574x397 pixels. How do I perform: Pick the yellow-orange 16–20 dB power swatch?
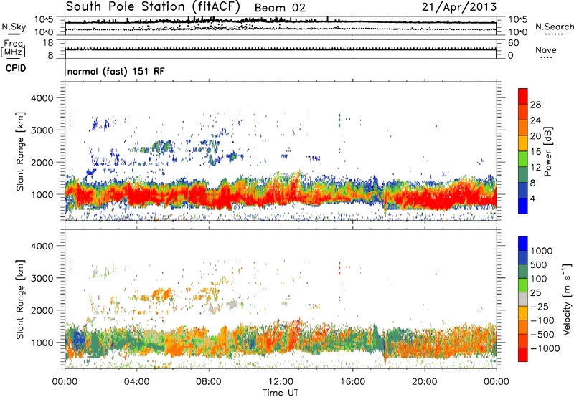pos(523,143)
